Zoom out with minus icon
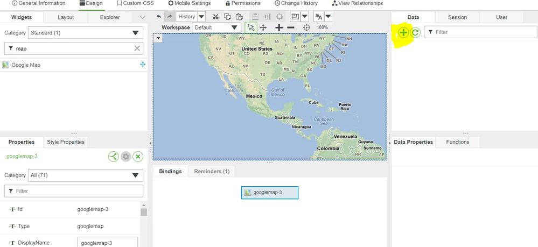The height and width of the screenshot is (247, 538). [x=291, y=27]
